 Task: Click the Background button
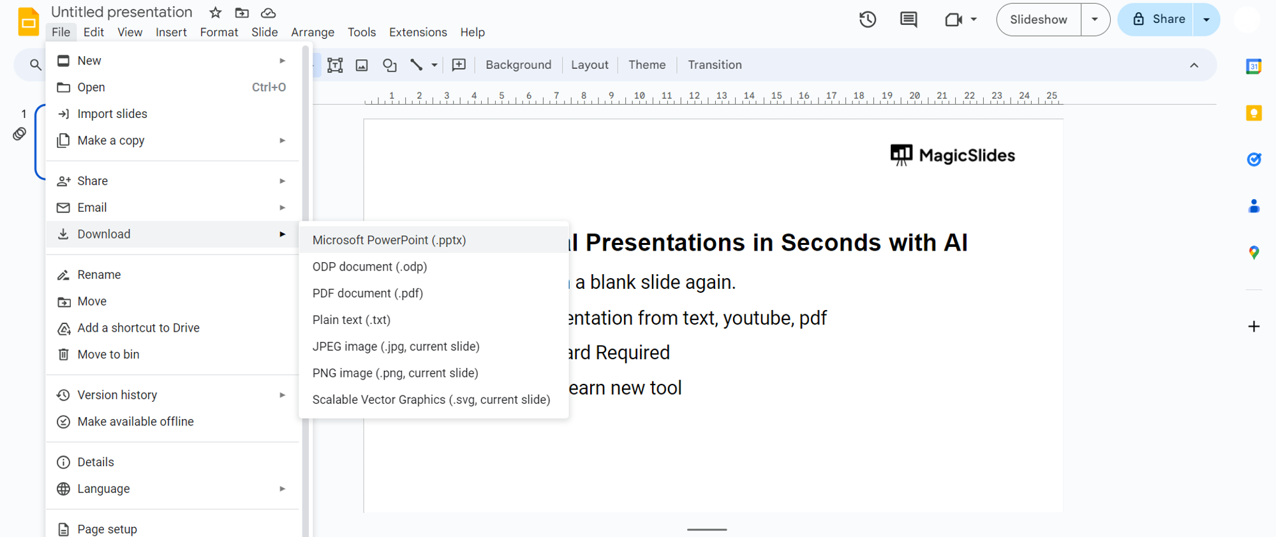point(518,65)
